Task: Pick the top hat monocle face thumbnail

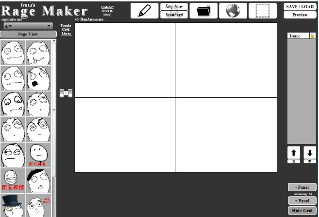Action: pyautogui.click(x=13, y=205)
